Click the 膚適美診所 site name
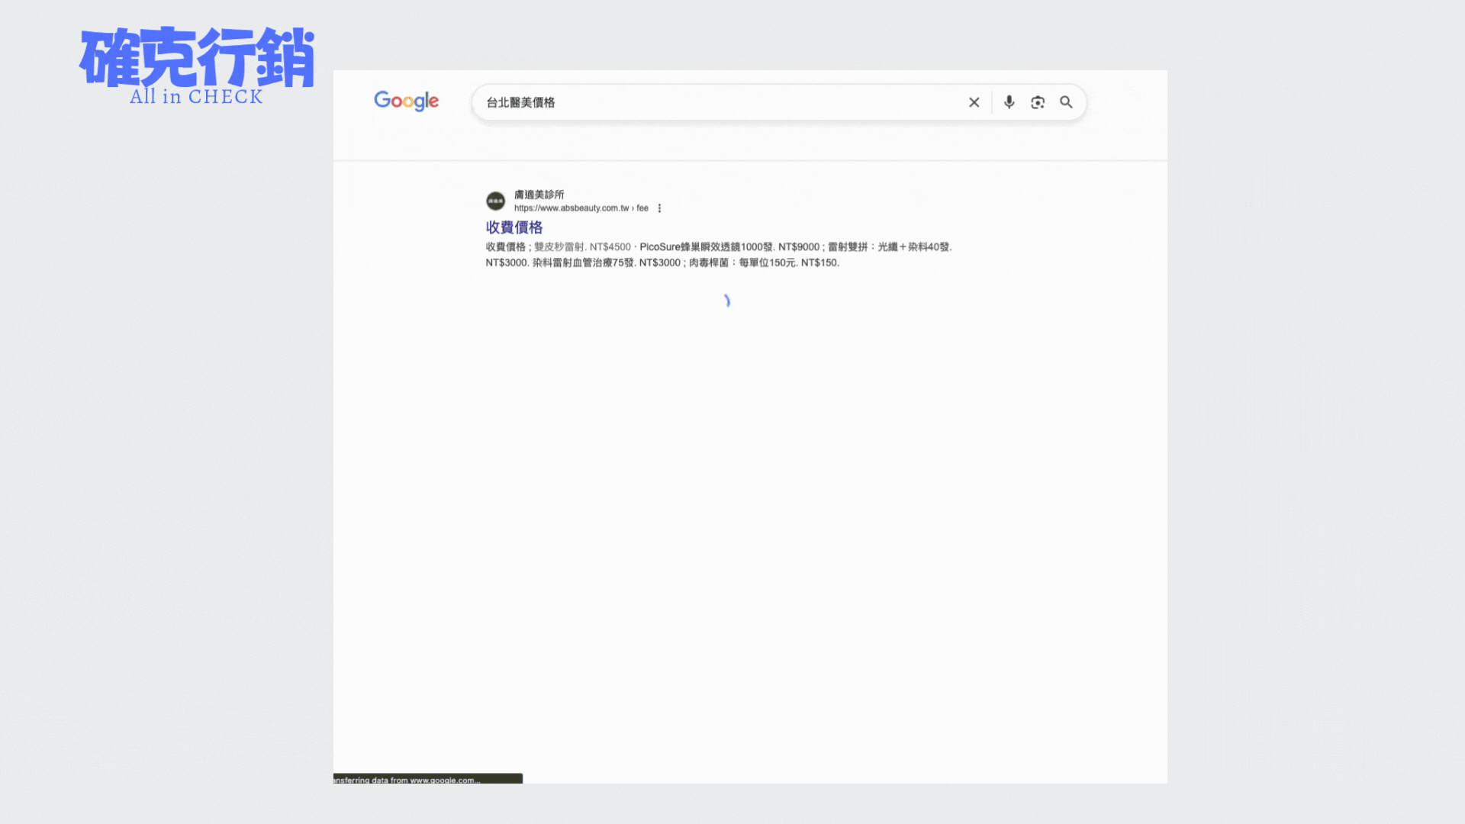1465x824 pixels. coord(539,195)
